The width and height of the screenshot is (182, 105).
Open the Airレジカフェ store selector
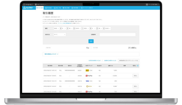tap(41, 5)
